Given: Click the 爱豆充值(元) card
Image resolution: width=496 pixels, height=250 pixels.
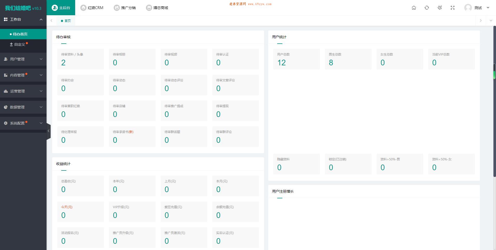Looking at the screenshot, I should point(184,212).
